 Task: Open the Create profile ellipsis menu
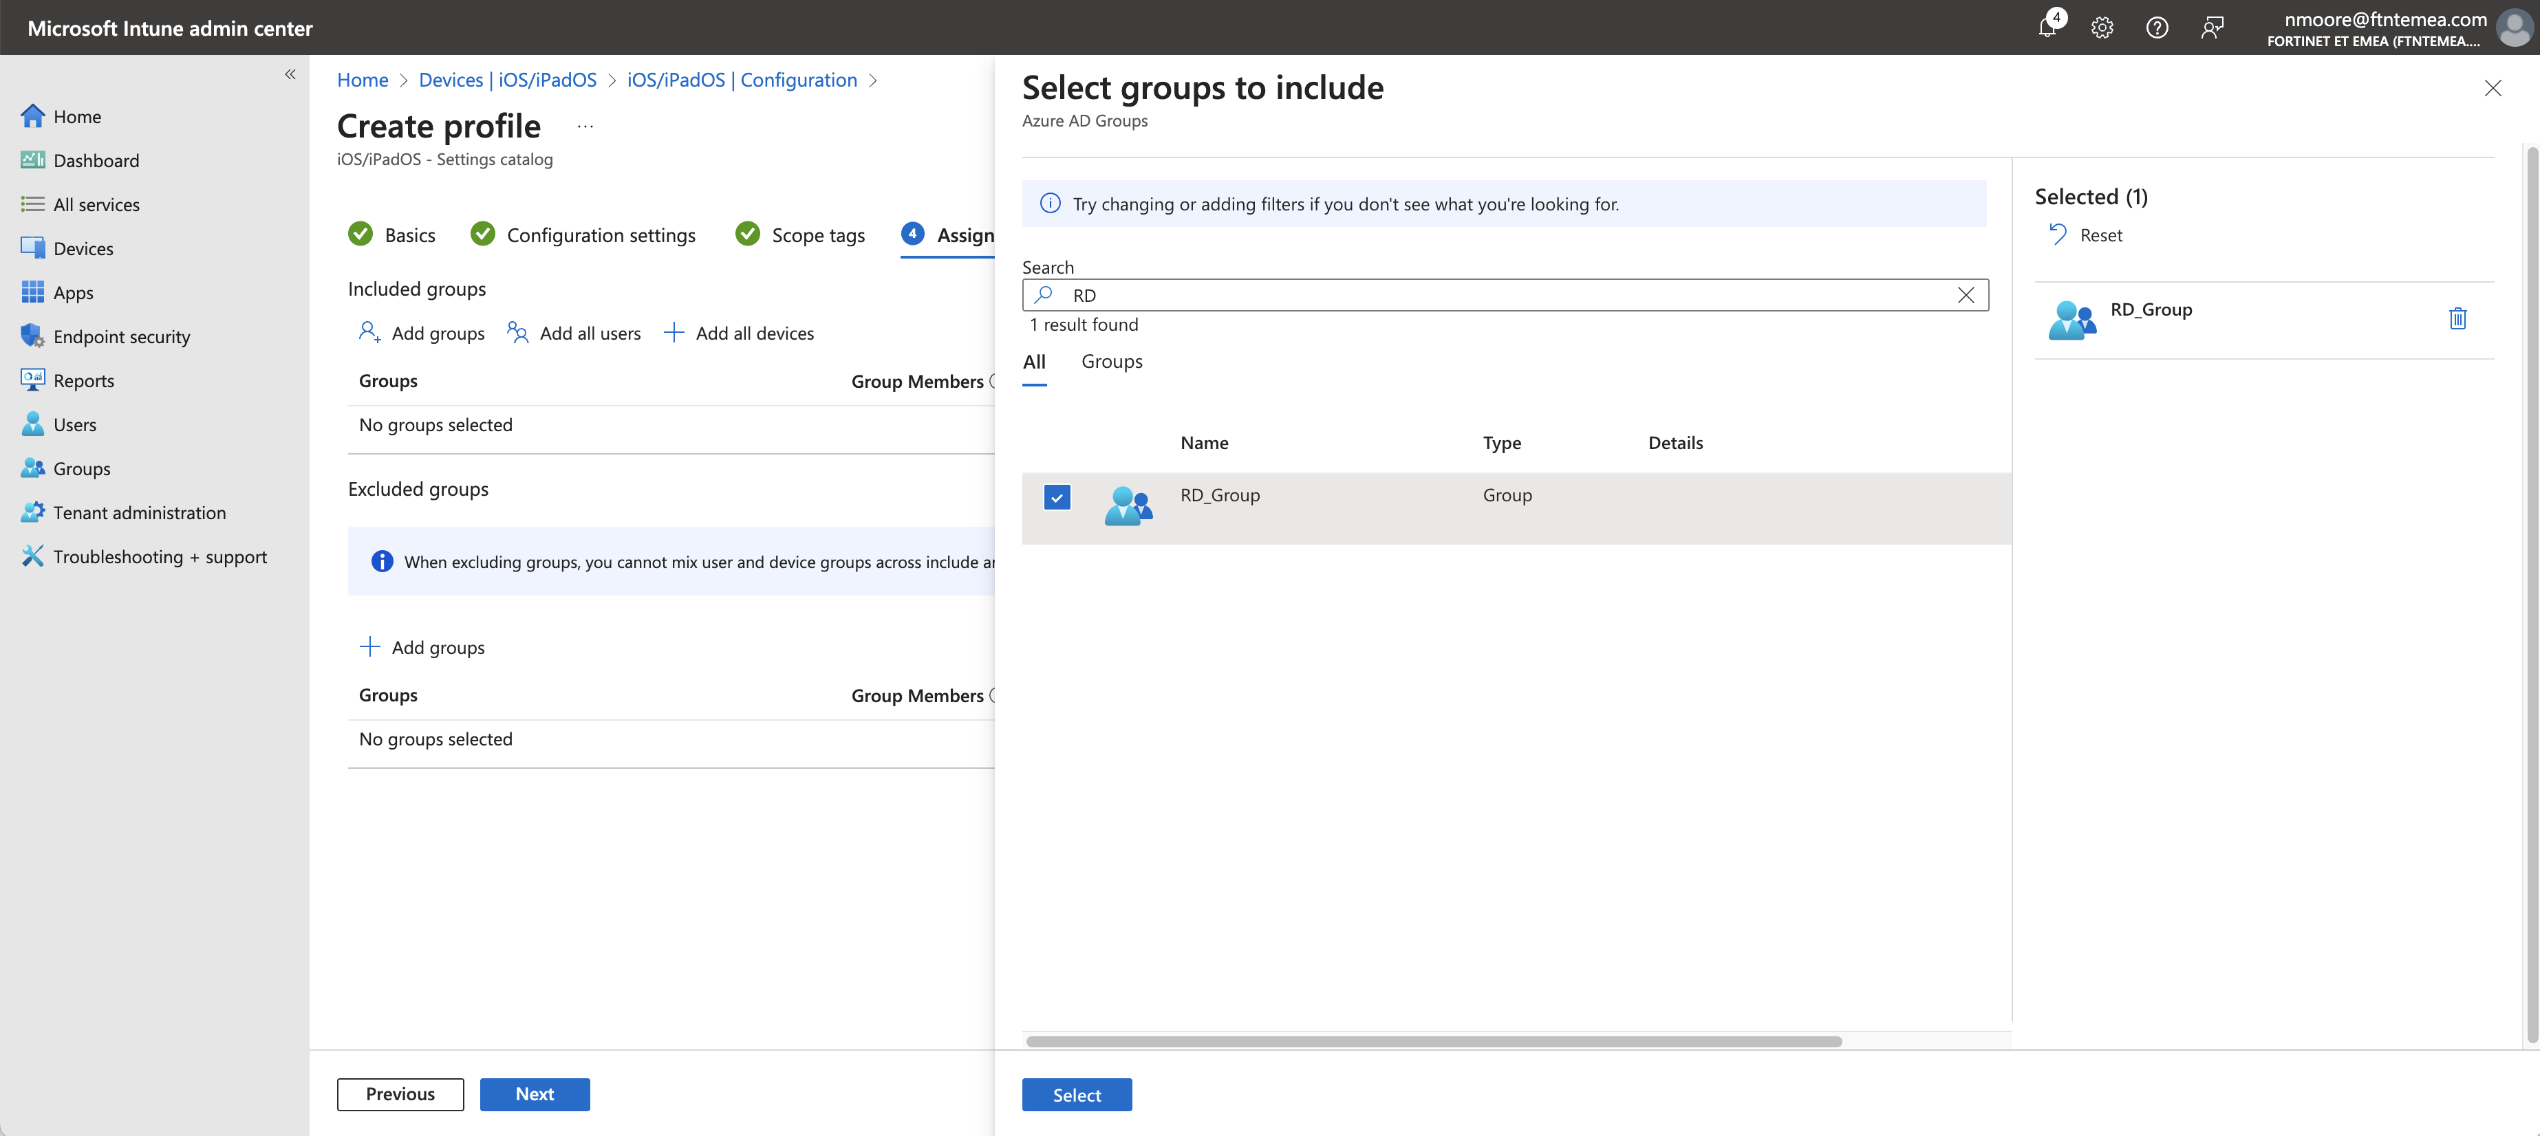pyautogui.click(x=585, y=126)
